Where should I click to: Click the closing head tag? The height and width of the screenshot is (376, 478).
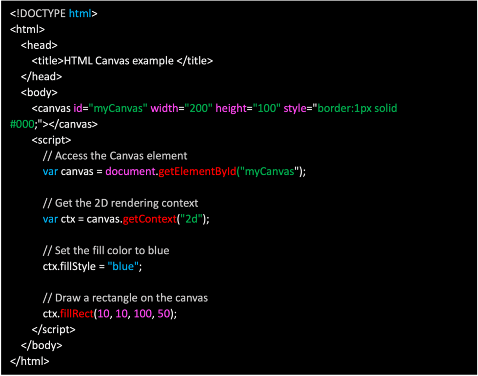tap(41, 76)
